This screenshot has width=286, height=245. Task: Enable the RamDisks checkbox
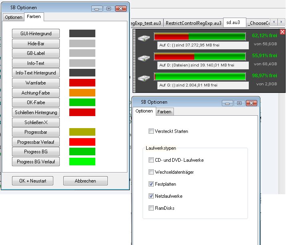(151, 208)
